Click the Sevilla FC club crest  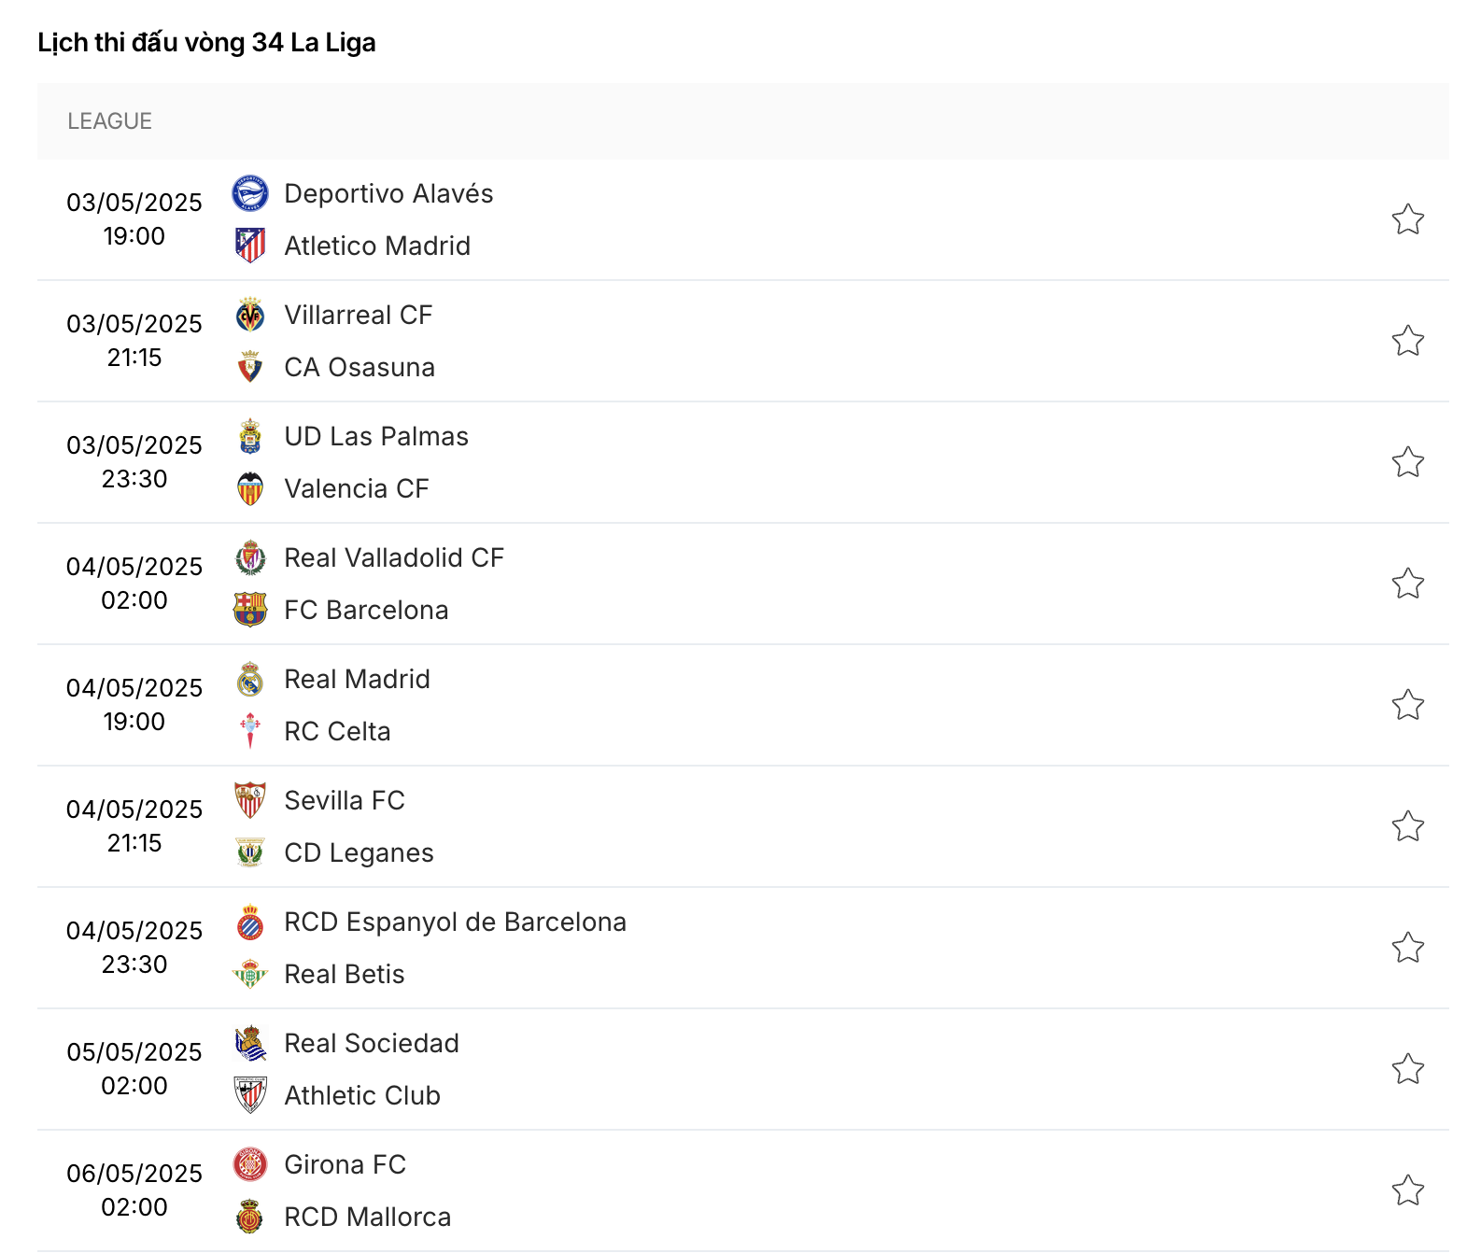pos(250,800)
